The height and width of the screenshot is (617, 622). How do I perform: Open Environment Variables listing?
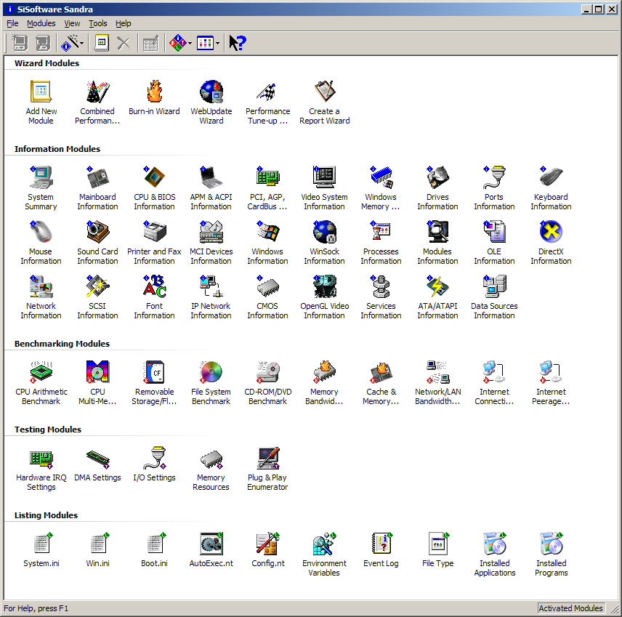[325, 554]
